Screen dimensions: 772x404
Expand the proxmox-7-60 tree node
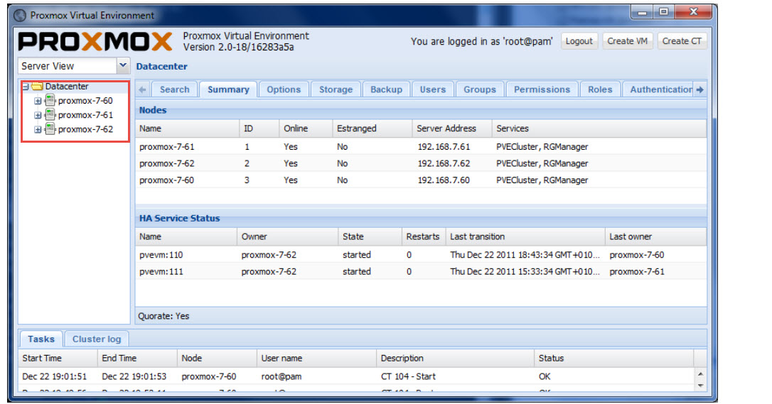tap(38, 101)
